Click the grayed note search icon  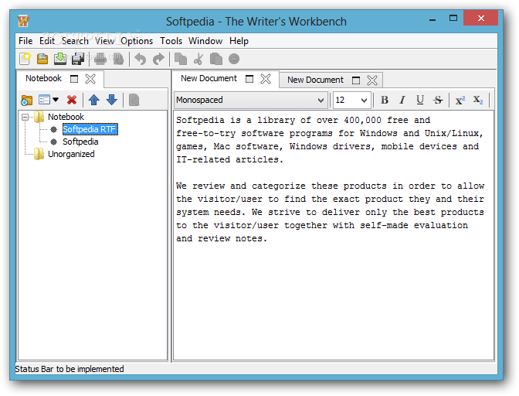134,100
